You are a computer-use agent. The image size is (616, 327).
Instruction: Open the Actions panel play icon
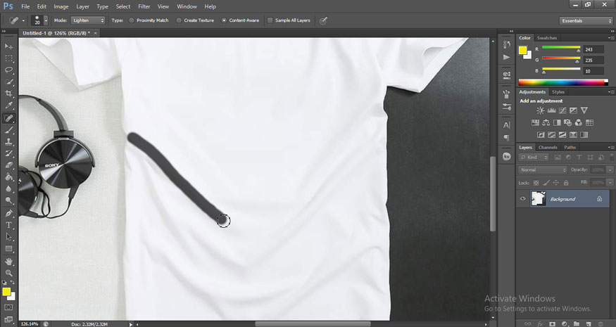tap(507, 58)
